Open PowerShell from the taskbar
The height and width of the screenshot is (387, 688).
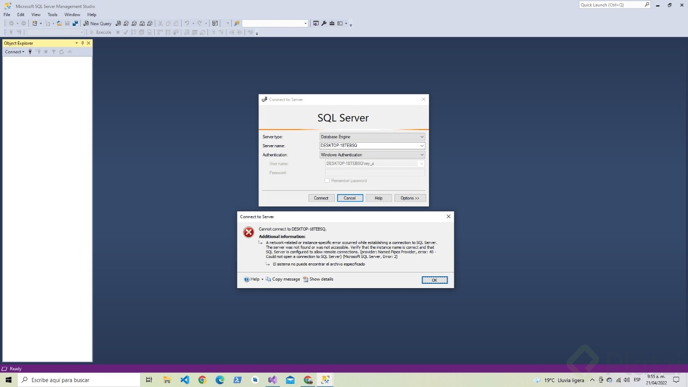[x=238, y=380]
